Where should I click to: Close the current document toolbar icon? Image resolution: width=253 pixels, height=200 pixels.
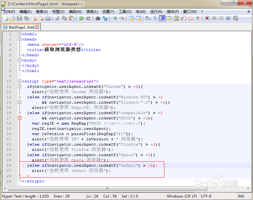(x=34, y=19)
